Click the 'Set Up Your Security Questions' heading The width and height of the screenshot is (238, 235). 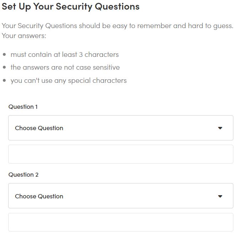click(x=71, y=6)
